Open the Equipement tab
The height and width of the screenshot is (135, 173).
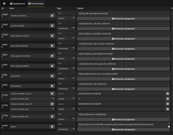[x=17, y=4]
